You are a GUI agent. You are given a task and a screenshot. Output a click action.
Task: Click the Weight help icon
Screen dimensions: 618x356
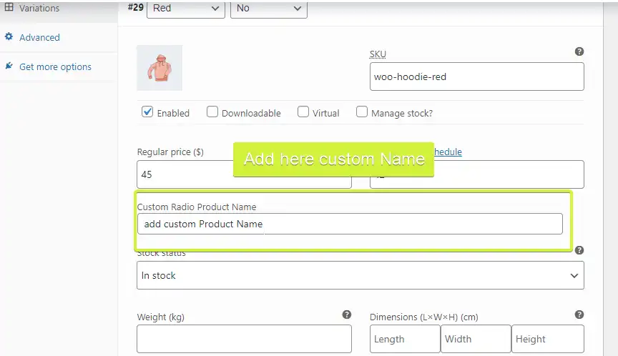tap(346, 315)
